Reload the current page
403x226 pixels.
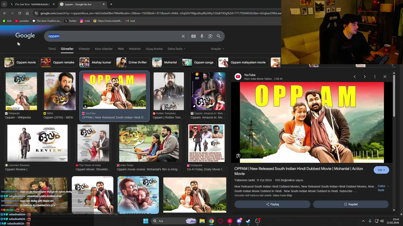(x=20, y=13)
